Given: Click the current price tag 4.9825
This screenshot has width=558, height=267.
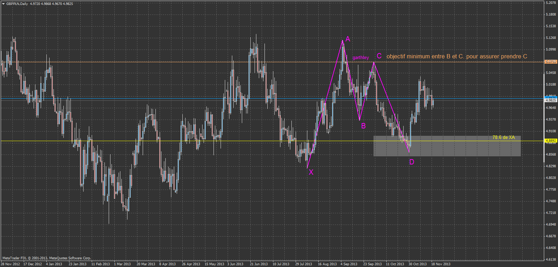Looking at the screenshot, I should tap(551, 100).
